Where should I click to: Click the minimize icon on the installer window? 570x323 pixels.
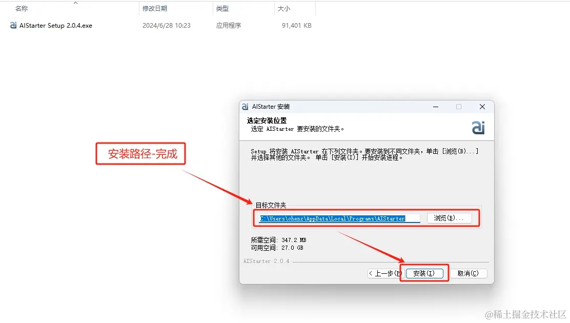tap(435, 107)
